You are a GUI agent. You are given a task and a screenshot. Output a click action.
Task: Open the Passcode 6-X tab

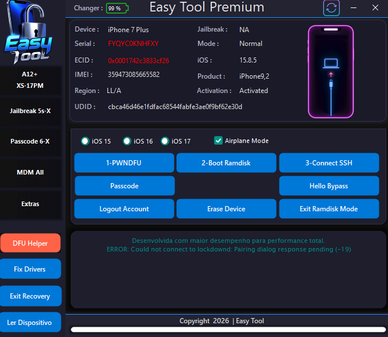point(30,141)
